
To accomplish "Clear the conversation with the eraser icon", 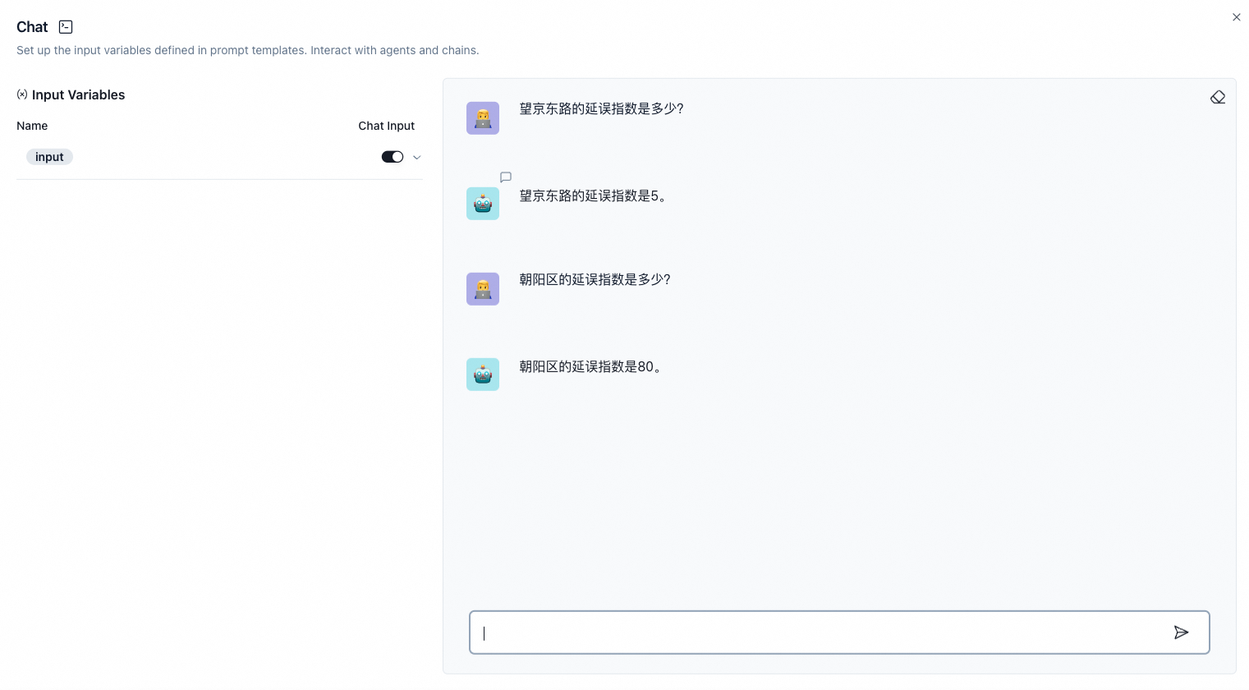I will point(1218,96).
